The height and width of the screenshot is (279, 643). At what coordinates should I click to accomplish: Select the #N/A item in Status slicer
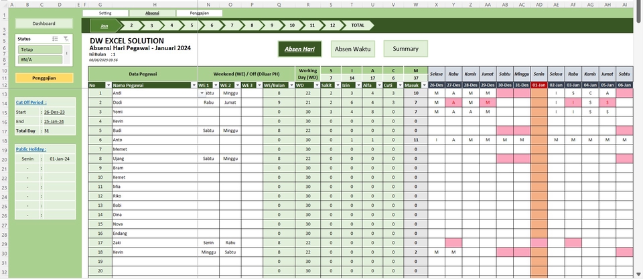coord(40,60)
